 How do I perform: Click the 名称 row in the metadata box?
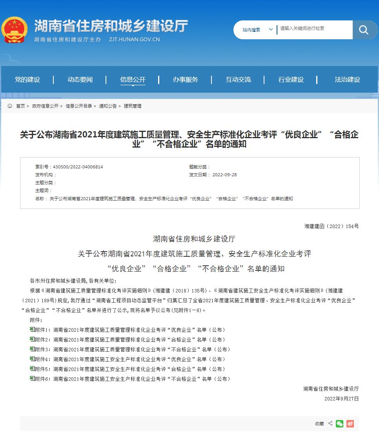164,199
